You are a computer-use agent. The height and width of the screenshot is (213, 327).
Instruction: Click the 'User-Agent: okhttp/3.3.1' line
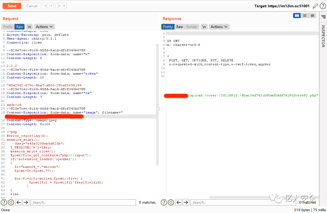pyautogui.click(x=31, y=38)
